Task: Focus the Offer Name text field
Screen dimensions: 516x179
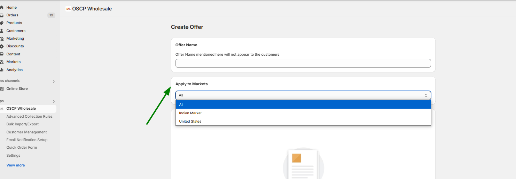Action: tap(303, 63)
